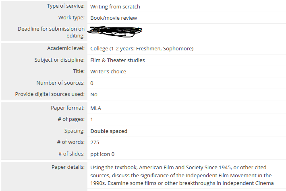The height and width of the screenshot is (191, 286).
Task: Click the 'College (1-2 years: Freshmen, Sophomore)' text
Action: [142, 49]
